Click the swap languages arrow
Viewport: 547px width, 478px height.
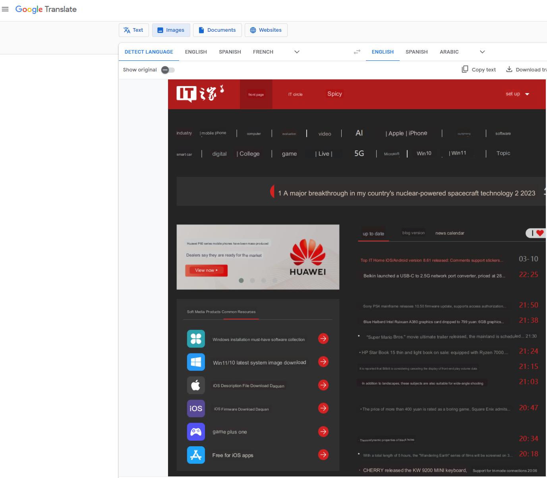tap(356, 52)
